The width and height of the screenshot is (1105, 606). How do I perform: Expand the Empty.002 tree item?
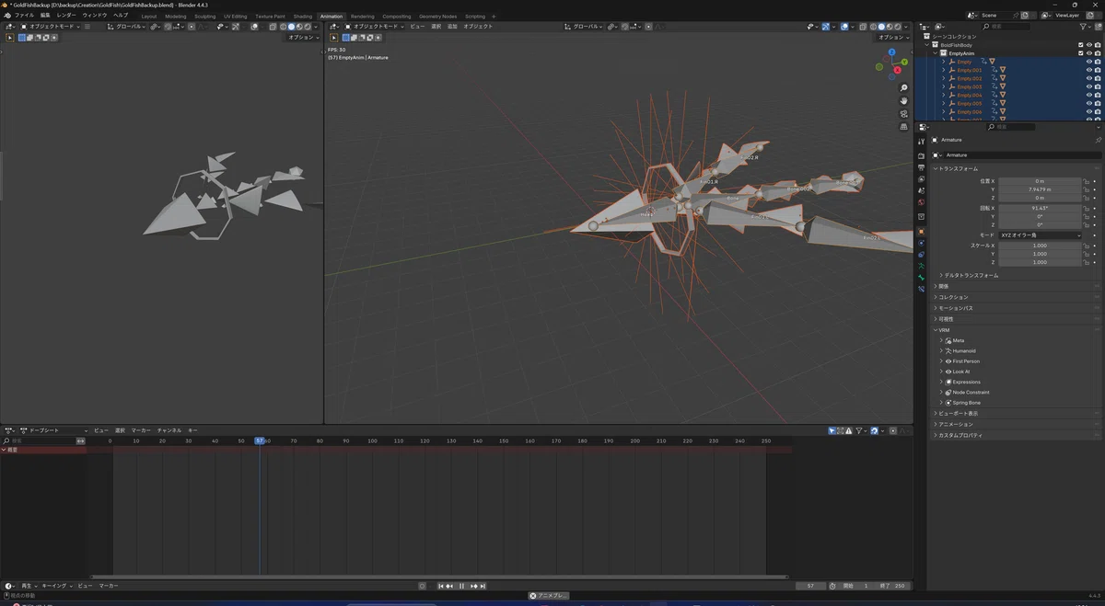click(x=943, y=78)
